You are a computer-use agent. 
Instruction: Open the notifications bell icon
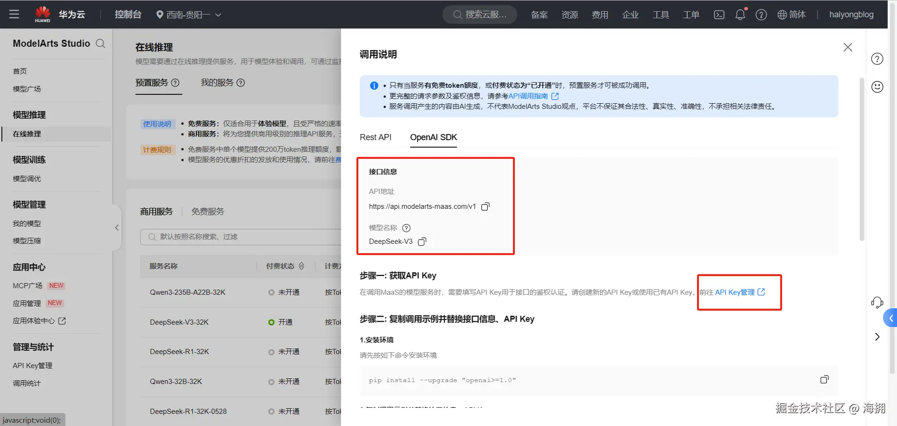click(x=740, y=14)
